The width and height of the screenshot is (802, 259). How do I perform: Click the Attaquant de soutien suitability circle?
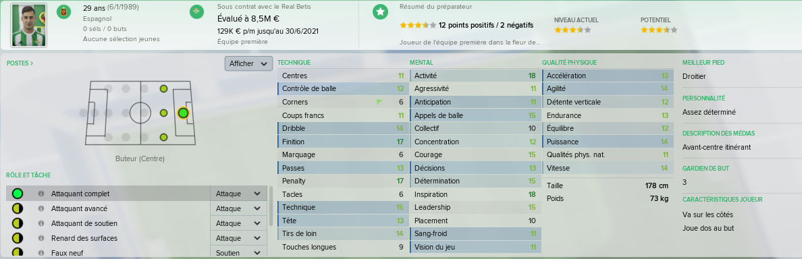point(18,223)
